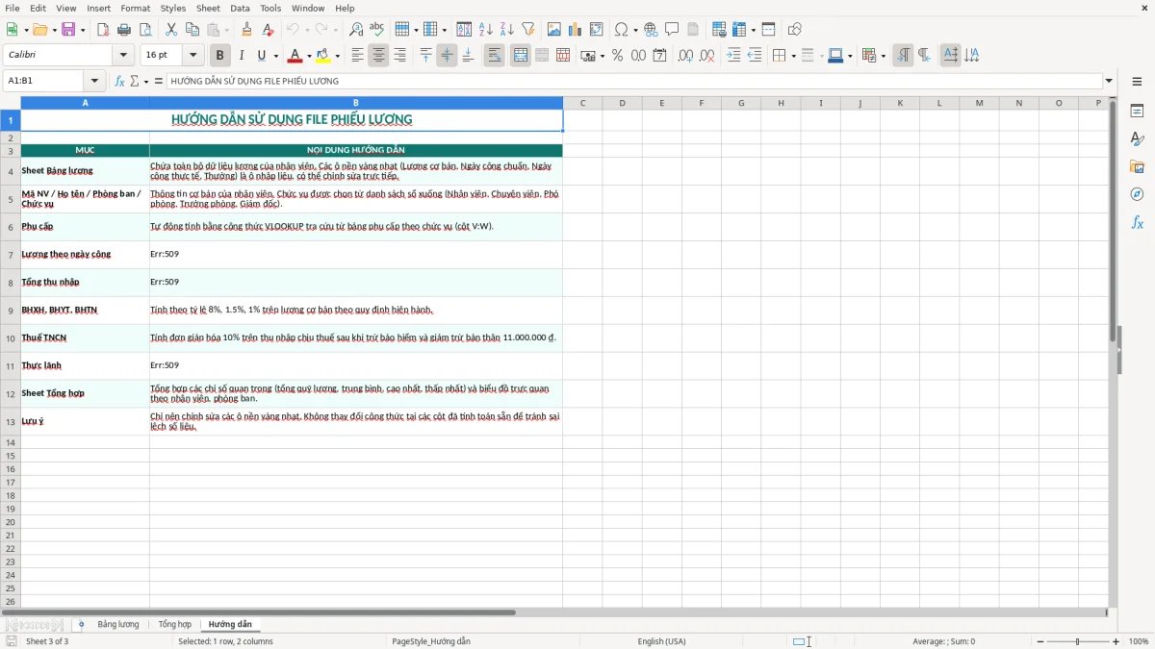
Task: Click the sidebar settings hamburger button
Action: (1137, 82)
